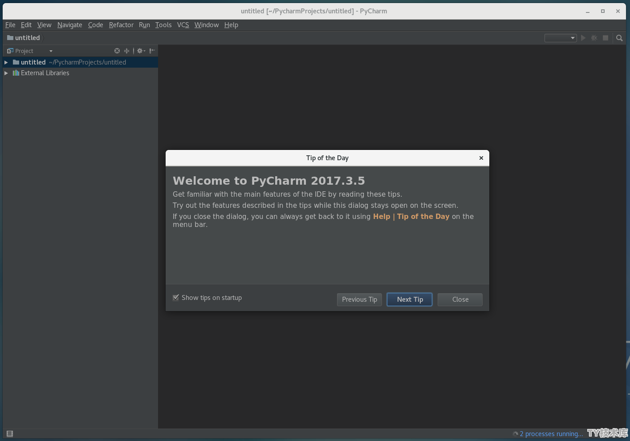Click the untitled breadcrumb in navigation bar

pyautogui.click(x=27, y=38)
